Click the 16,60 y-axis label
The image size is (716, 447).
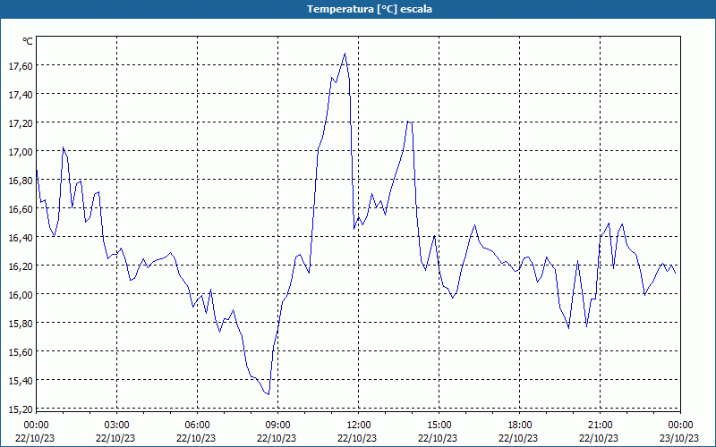tap(21, 209)
